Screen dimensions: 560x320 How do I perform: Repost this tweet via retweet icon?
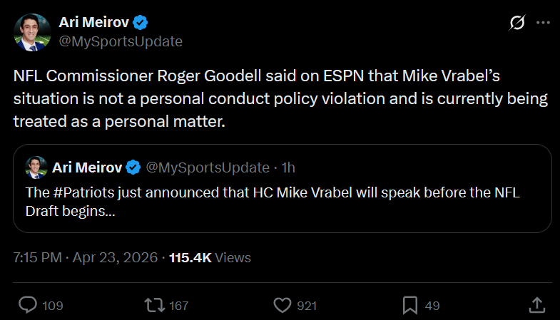click(154, 305)
